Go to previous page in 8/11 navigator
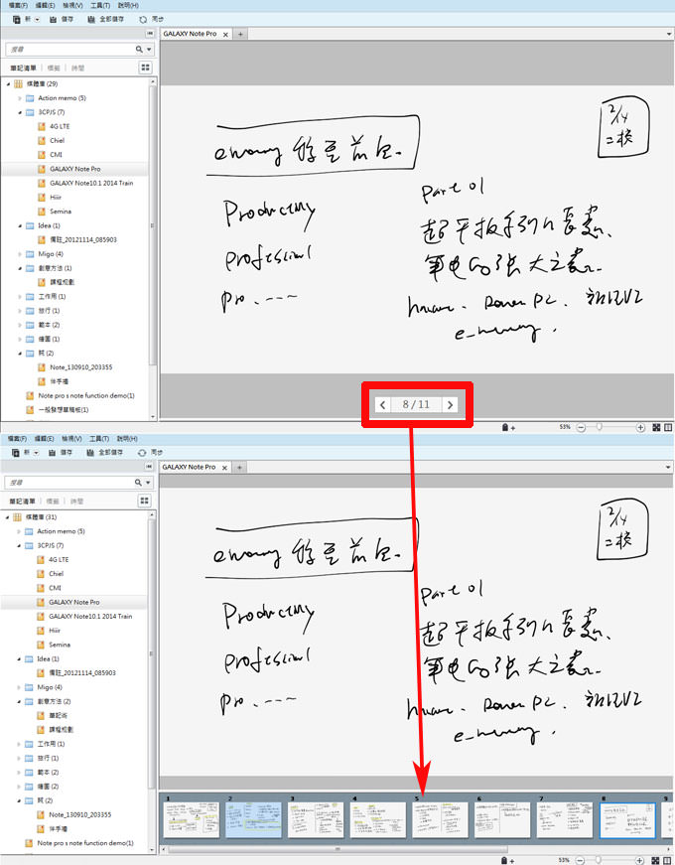 384,405
